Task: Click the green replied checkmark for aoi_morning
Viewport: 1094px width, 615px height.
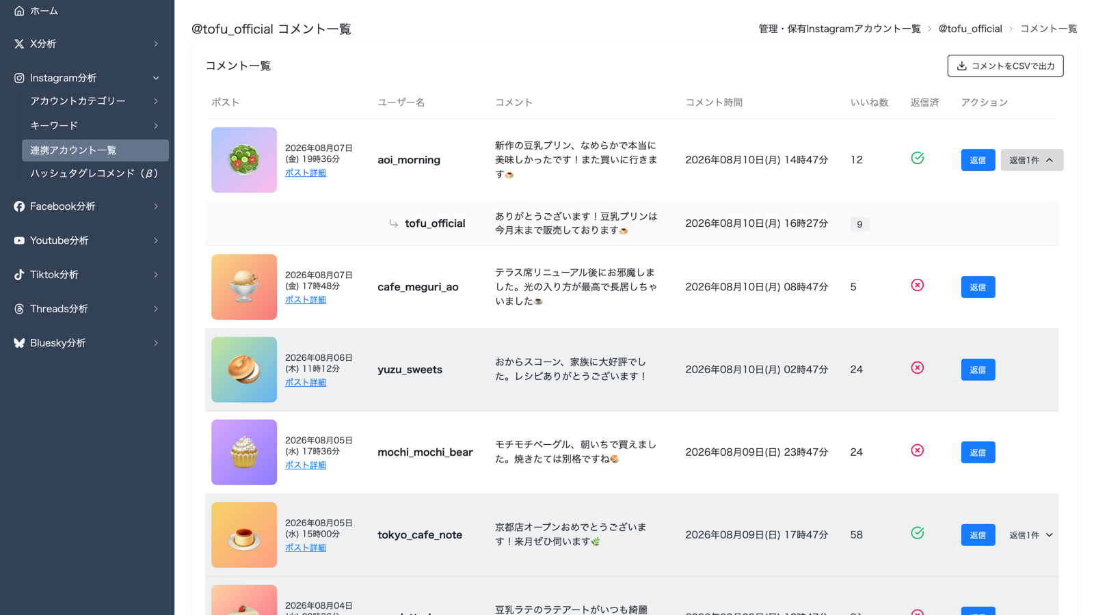Action: [x=918, y=158]
